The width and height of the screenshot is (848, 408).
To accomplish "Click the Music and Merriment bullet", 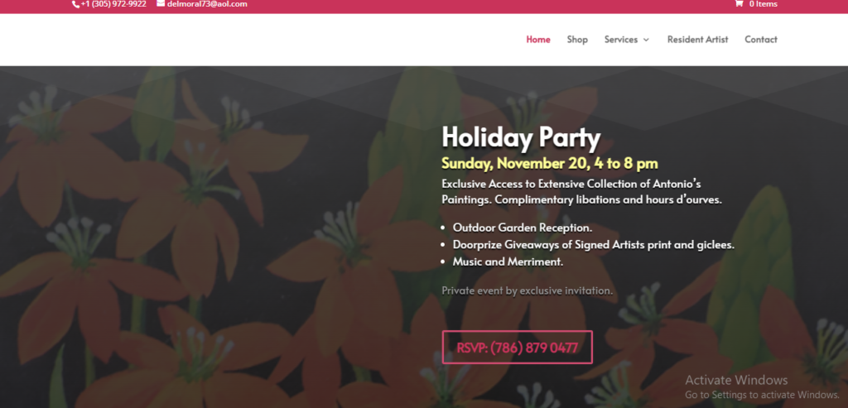I will tap(508, 262).
